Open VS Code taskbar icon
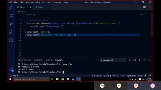161x90 pixels. tap(78, 79)
